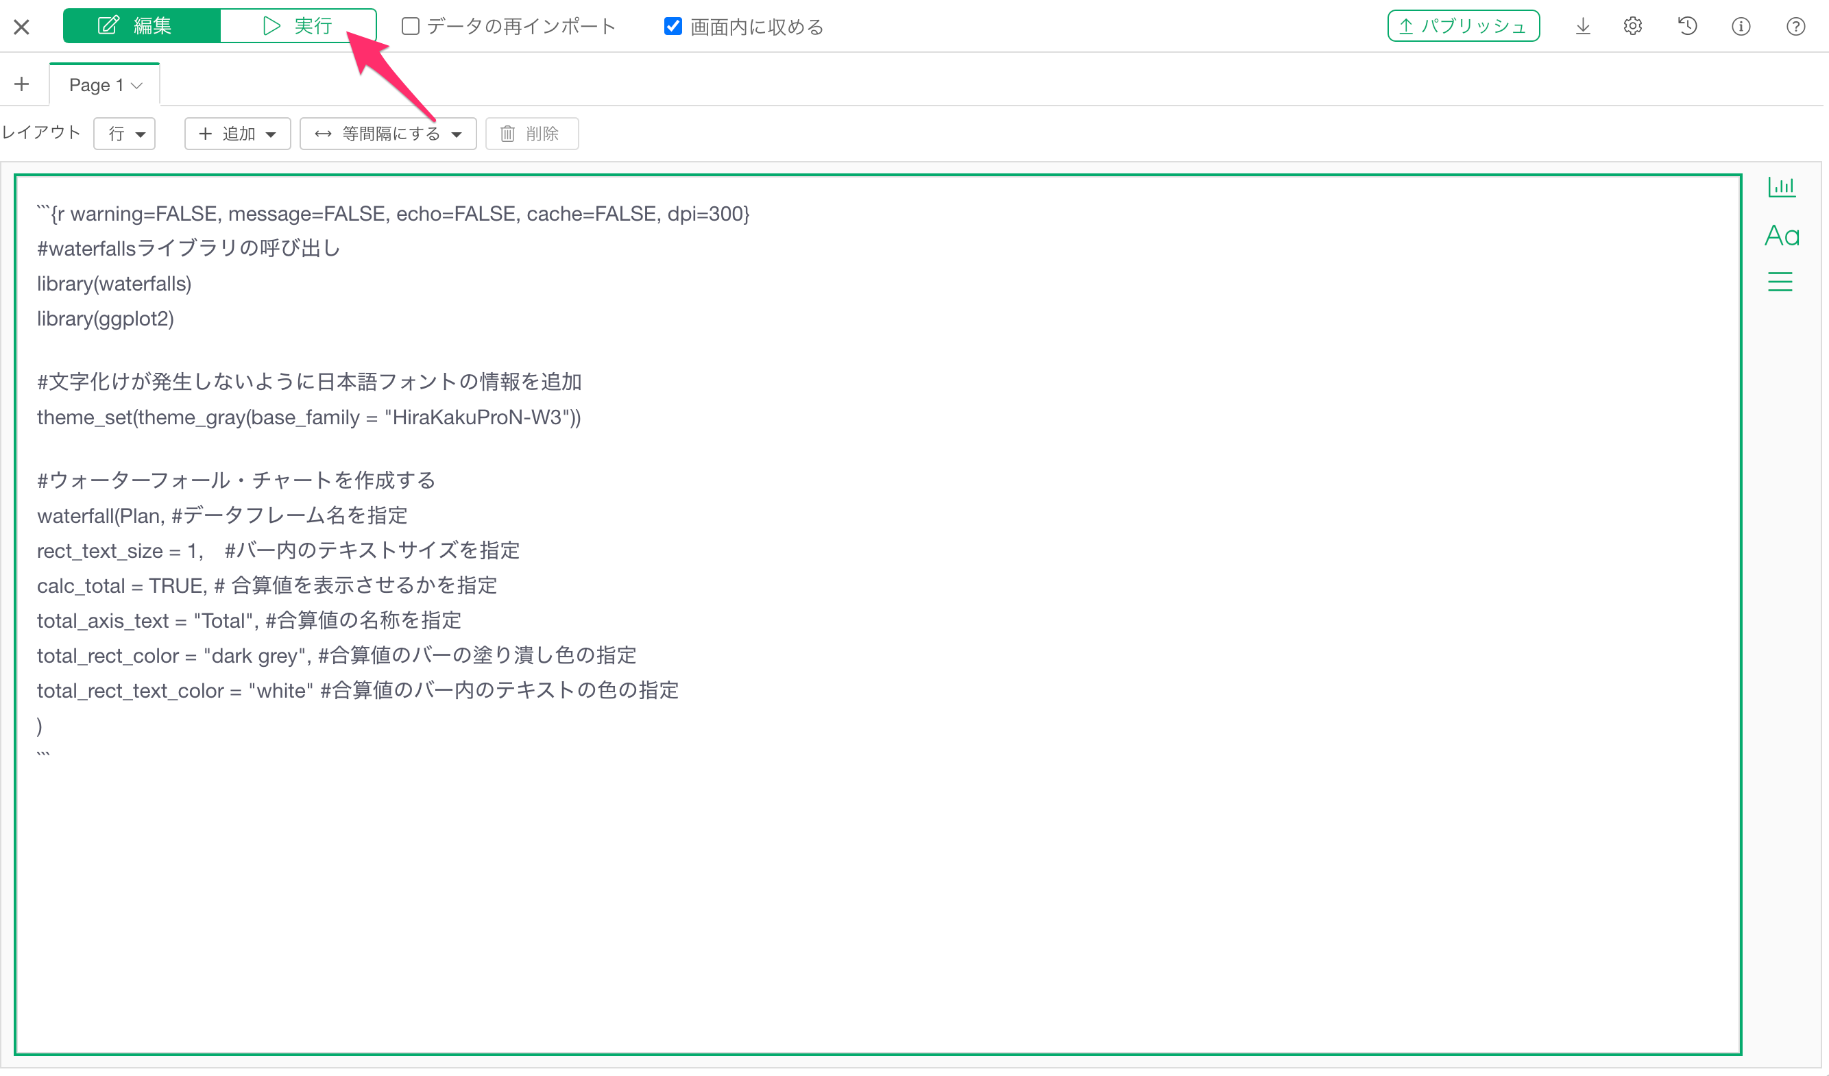Click the line library(ggplot2)
Screen dimensions: 1829x1076
(x=106, y=319)
